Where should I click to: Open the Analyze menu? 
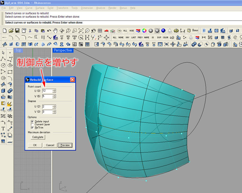(101, 8)
